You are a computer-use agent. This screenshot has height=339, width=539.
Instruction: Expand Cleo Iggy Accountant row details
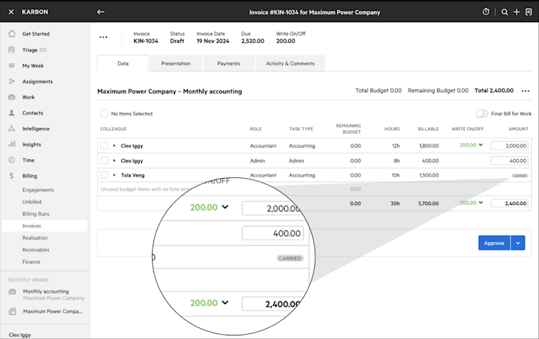pos(114,145)
